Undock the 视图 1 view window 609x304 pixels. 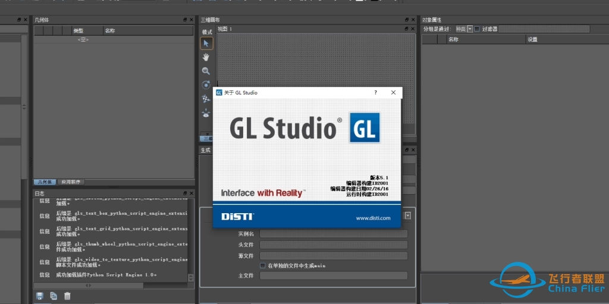click(x=407, y=29)
